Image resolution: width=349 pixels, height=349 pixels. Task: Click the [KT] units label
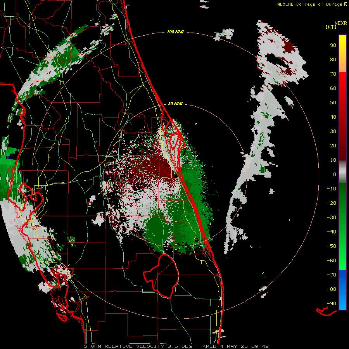click(x=331, y=27)
